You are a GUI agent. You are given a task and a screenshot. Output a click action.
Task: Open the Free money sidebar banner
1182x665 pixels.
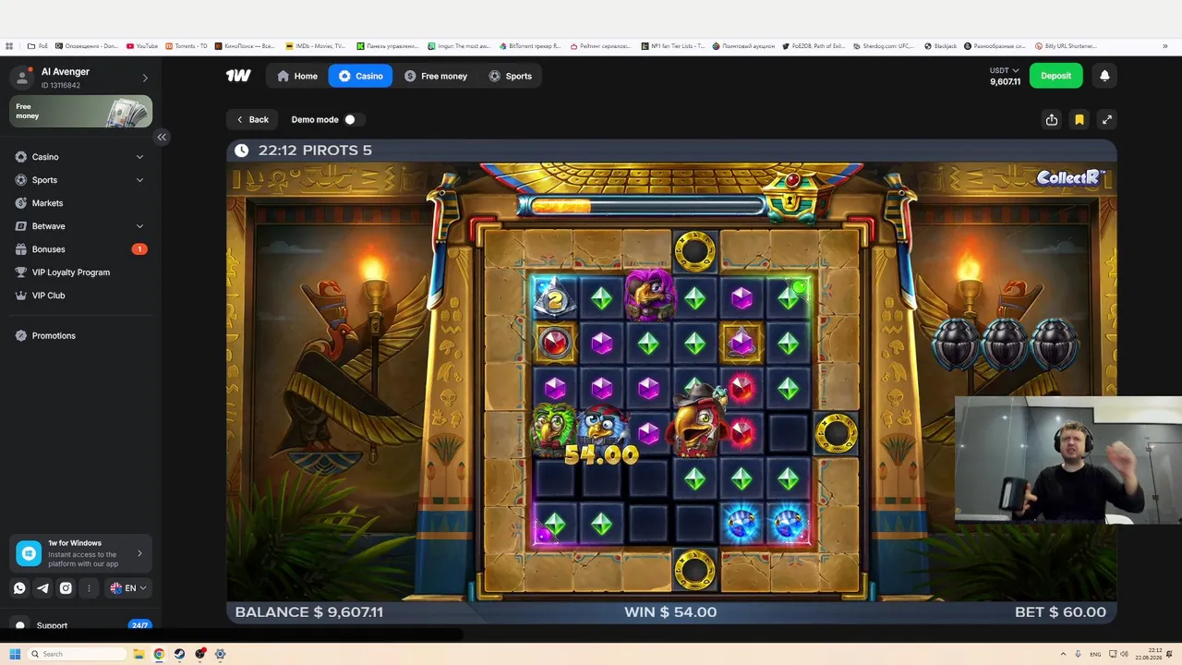pos(80,112)
